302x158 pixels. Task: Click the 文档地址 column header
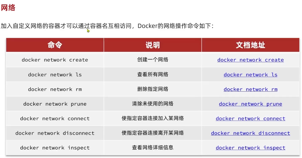coord(250,45)
